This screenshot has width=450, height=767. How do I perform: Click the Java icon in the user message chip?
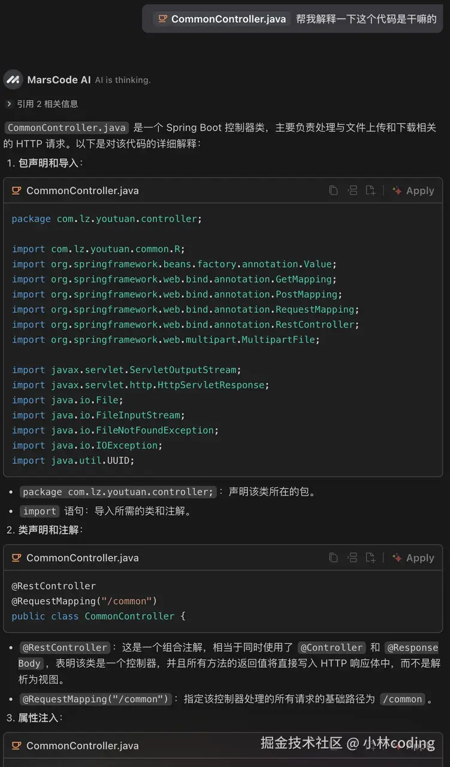coord(162,19)
